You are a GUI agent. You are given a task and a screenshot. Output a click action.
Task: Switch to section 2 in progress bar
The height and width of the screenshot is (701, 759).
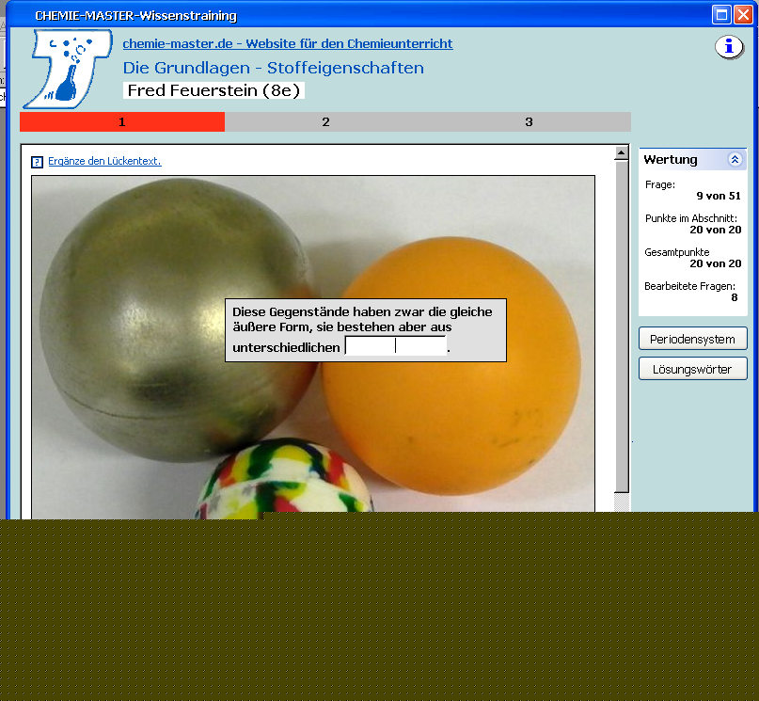point(325,122)
